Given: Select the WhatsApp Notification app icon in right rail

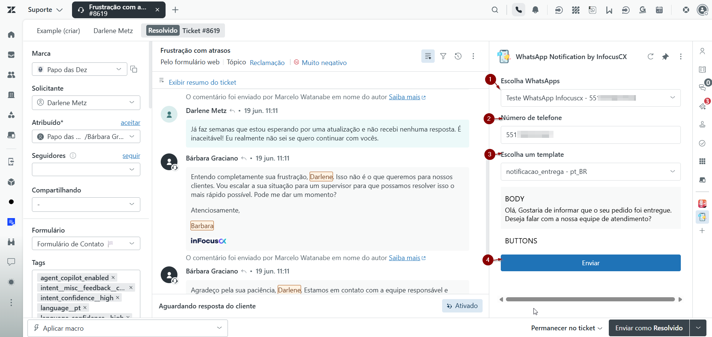Looking at the screenshot, I should pyautogui.click(x=702, y=217).
